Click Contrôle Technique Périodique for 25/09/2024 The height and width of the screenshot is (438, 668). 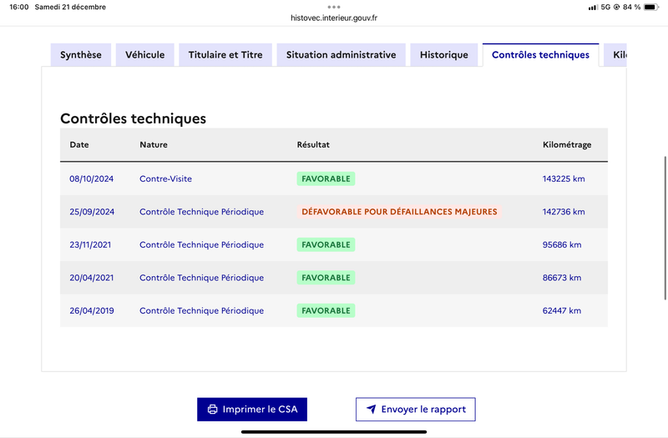(x=201, y=212)
